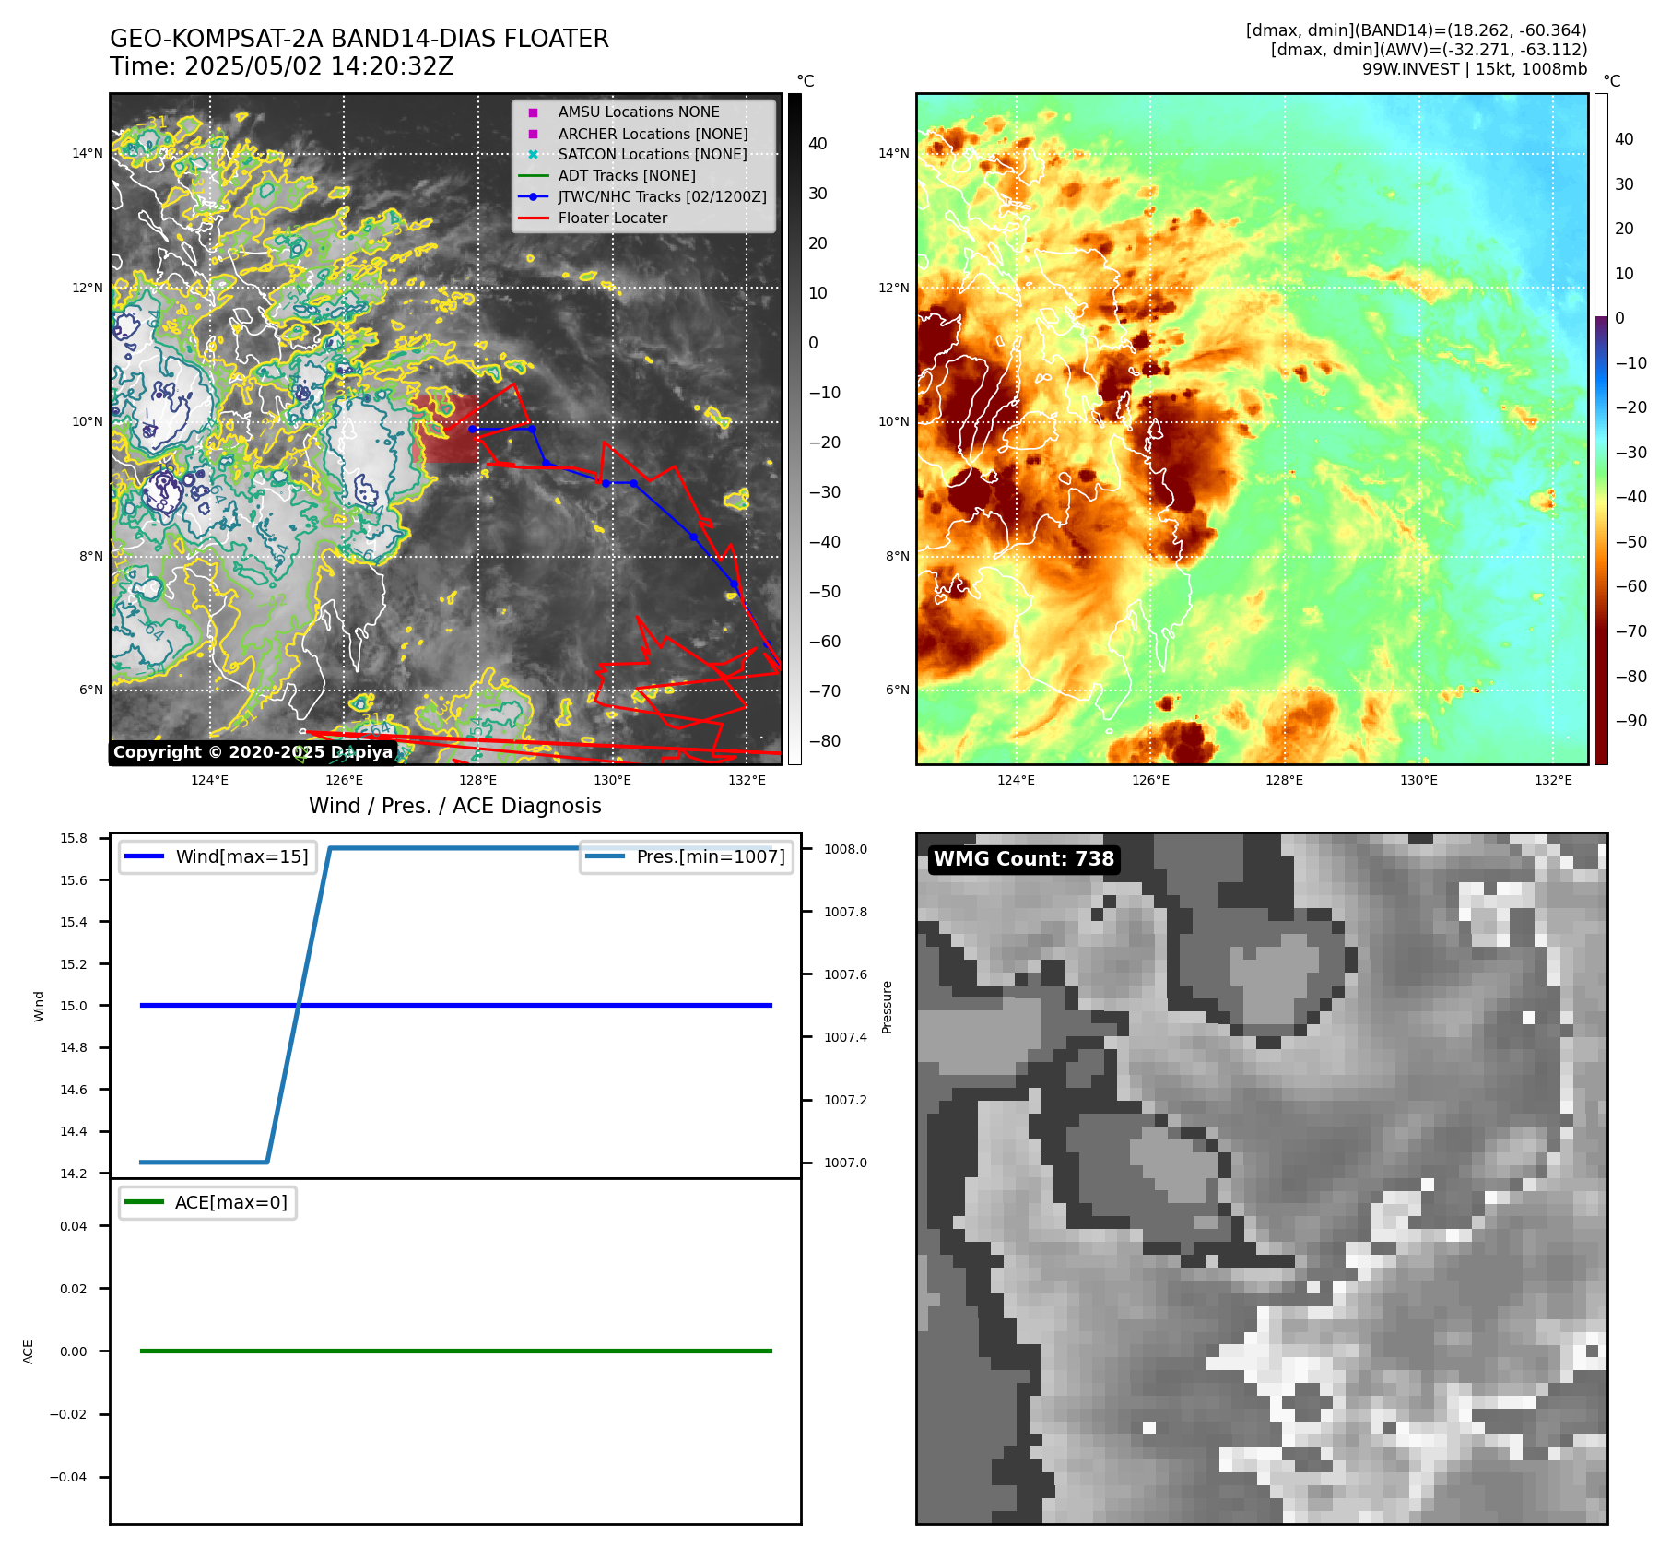Click the blue dotted line sample beside JTWC/NHC Tracks
The image size is (1671, 1558).
[533, 196]
